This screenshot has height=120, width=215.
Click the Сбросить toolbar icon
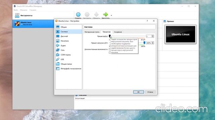click(96, 15)
